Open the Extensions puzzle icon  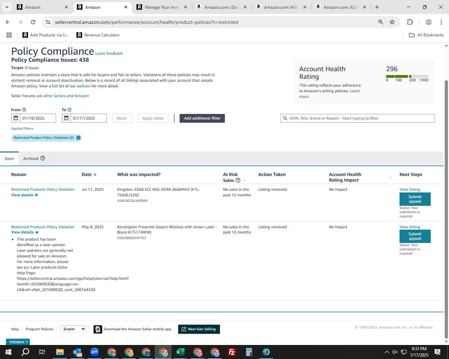point(410,22)
